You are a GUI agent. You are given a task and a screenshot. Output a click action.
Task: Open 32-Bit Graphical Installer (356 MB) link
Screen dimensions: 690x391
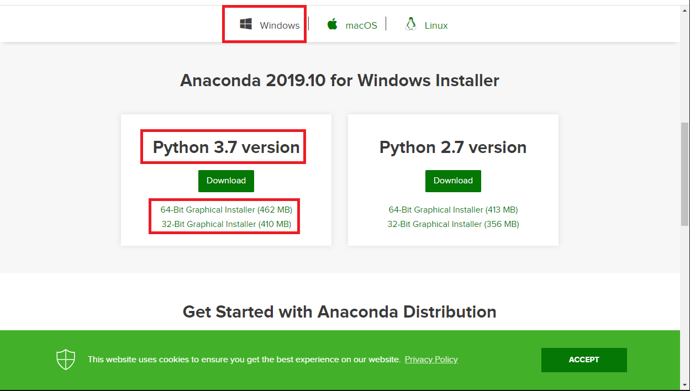click(453, 224)
